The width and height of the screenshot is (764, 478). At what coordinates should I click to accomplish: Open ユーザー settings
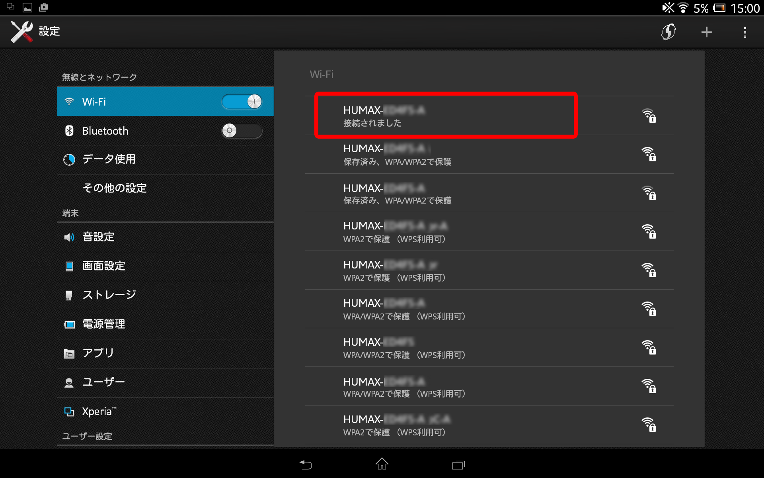pos(166,382)
